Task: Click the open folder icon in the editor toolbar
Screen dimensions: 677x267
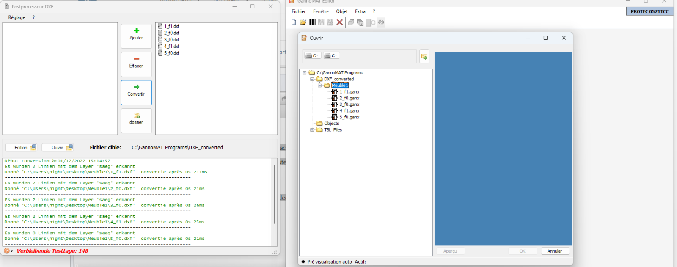Action: click(x=303, y=22)
